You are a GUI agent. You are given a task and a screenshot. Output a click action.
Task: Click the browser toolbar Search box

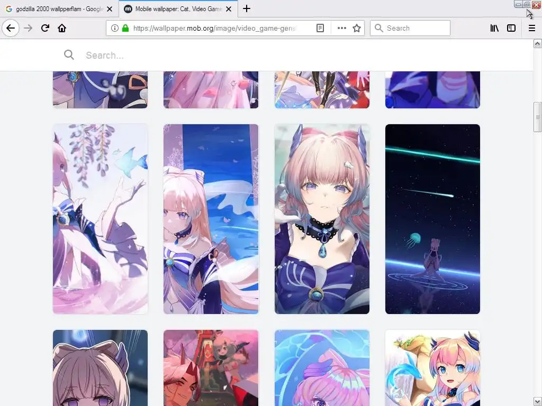click(410, 28)
